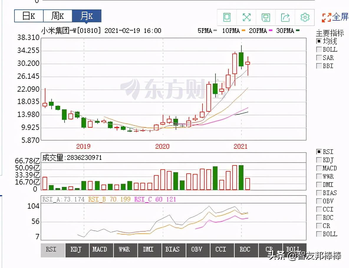Click the 成交量:2836230971 volume readout

click(x=72, y=158)
